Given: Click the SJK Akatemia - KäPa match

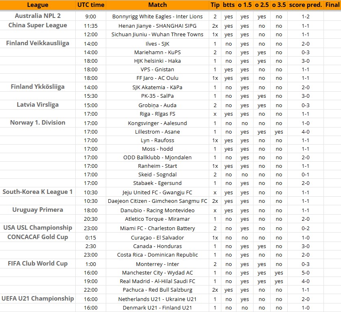Looking at the screenshot, I should tap(157, 87).
